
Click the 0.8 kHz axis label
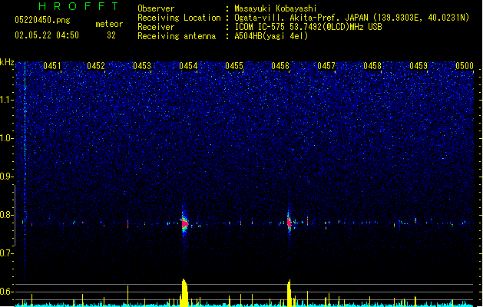(x=6, y=215)
